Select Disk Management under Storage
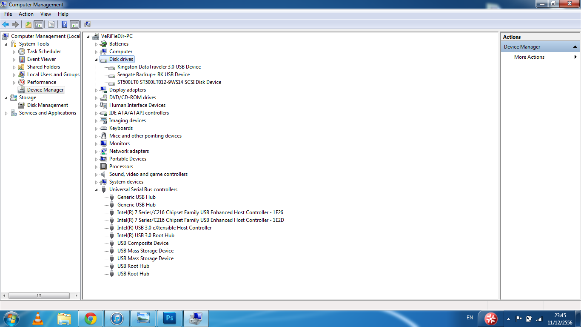The height and width of the screenshot is (327, 581). pos(48,105)
